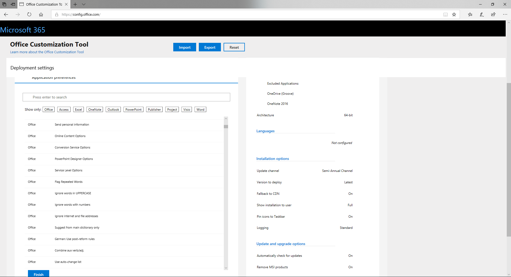
Task: Open browser settings and more menu
Action: pos(505,14)
